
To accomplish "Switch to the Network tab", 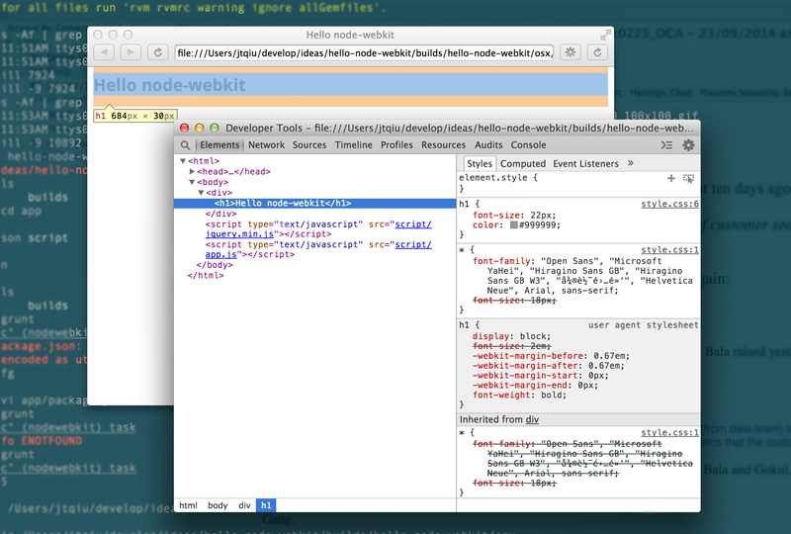I will coord(266,144).
